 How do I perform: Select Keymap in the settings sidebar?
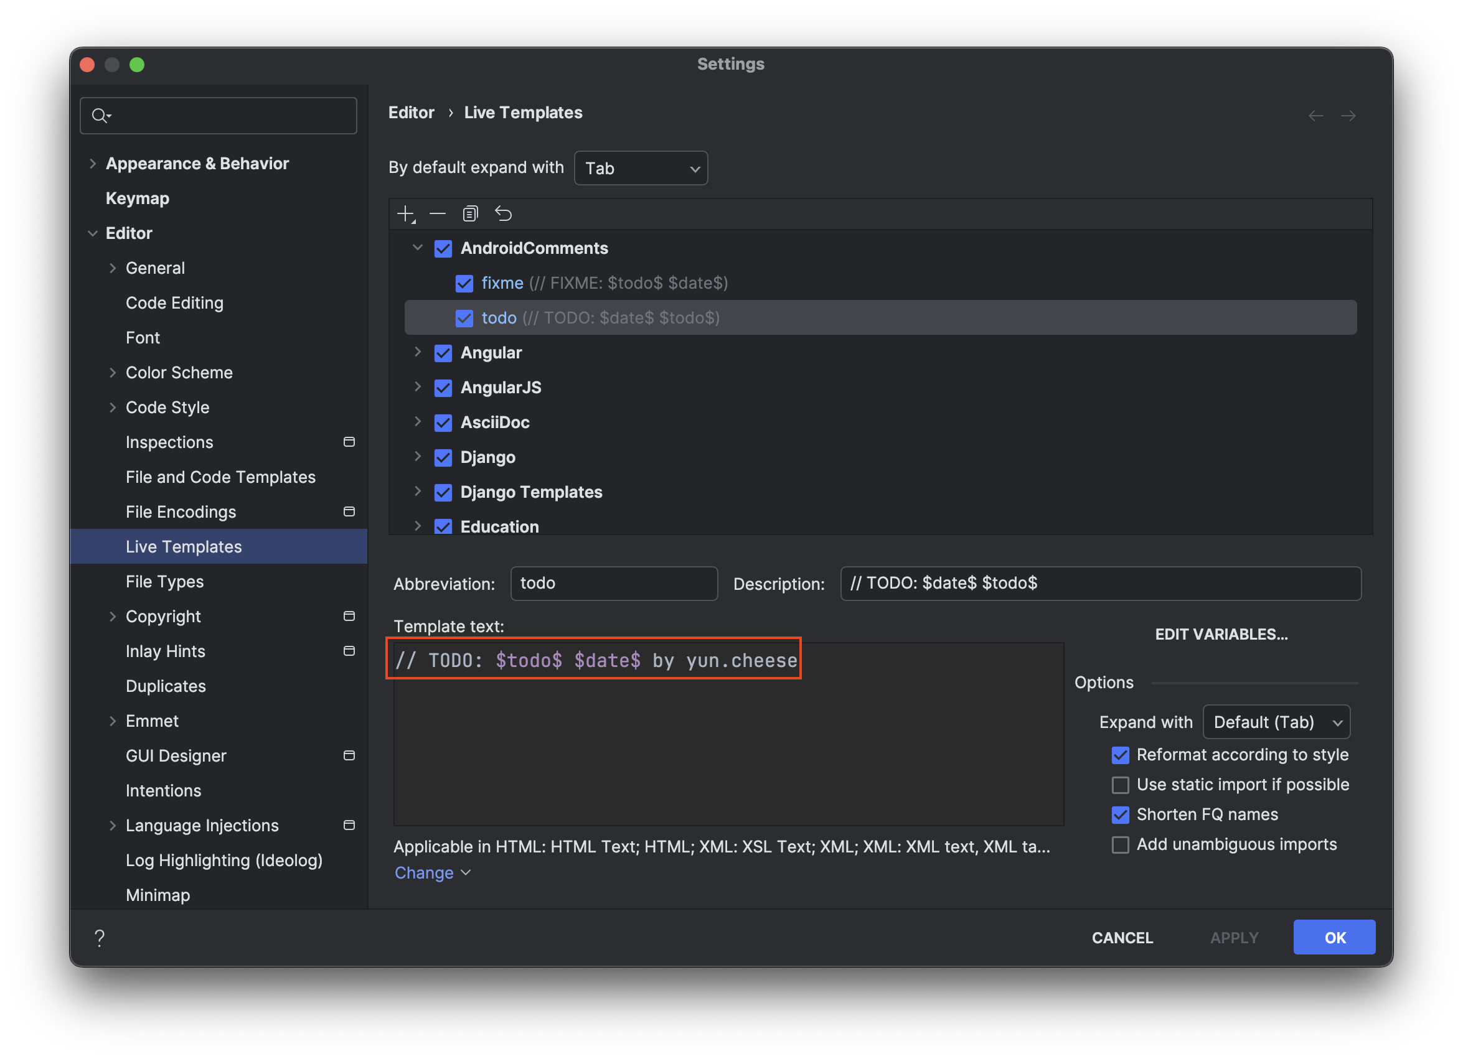point(138,198)
